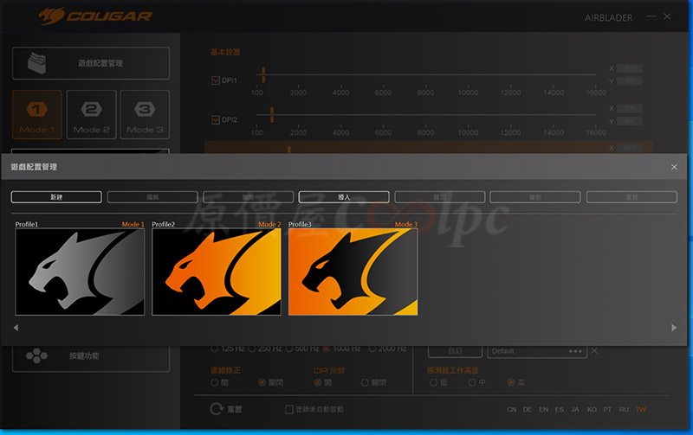This screenshot has width=693, height=435.
Task: Switch language to JA
Action: (575, 409)
